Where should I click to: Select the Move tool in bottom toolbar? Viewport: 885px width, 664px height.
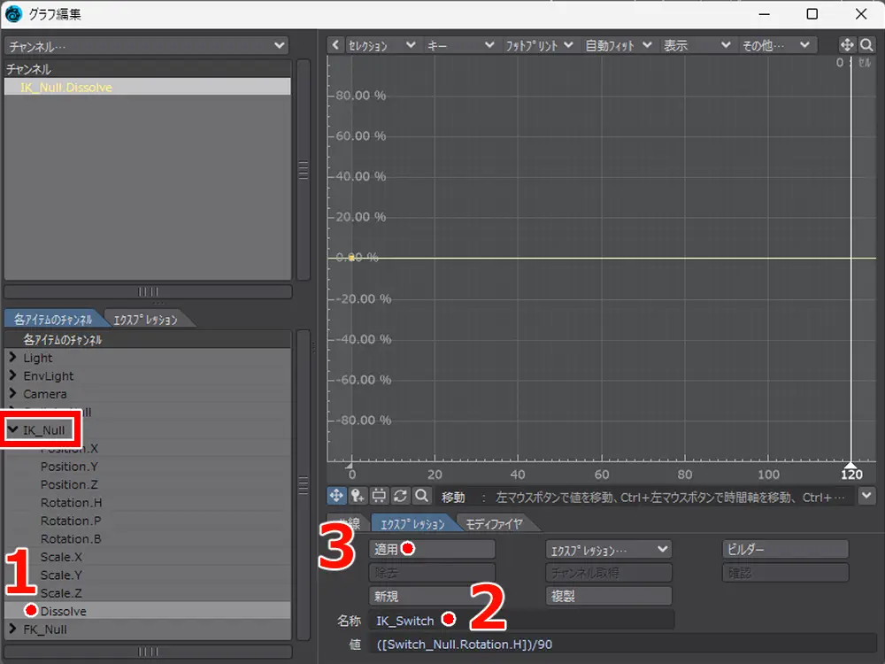[337, 497]
